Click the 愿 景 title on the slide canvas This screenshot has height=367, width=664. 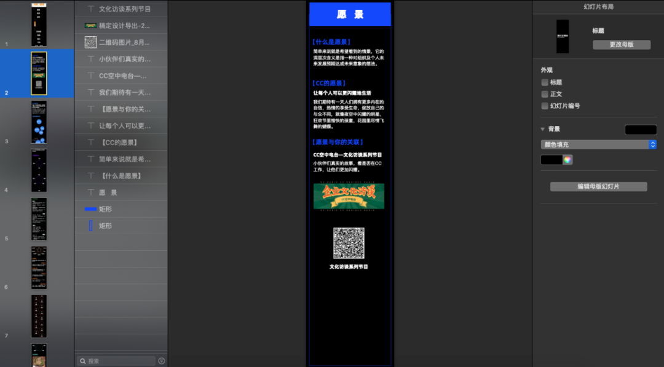coord(350,14)
